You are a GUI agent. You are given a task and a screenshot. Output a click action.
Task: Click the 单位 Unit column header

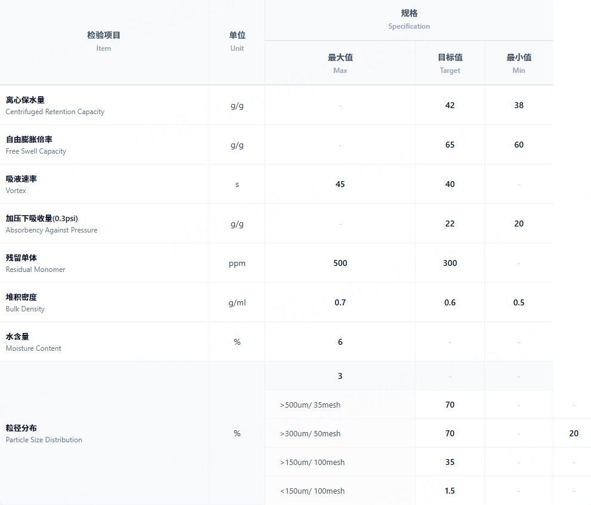pos(237,41)
